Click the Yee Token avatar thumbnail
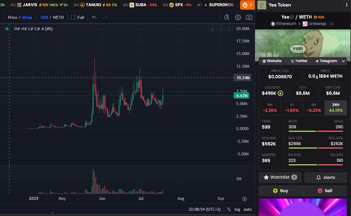Viewport: 351px width, 216px height. coord(262,5)
